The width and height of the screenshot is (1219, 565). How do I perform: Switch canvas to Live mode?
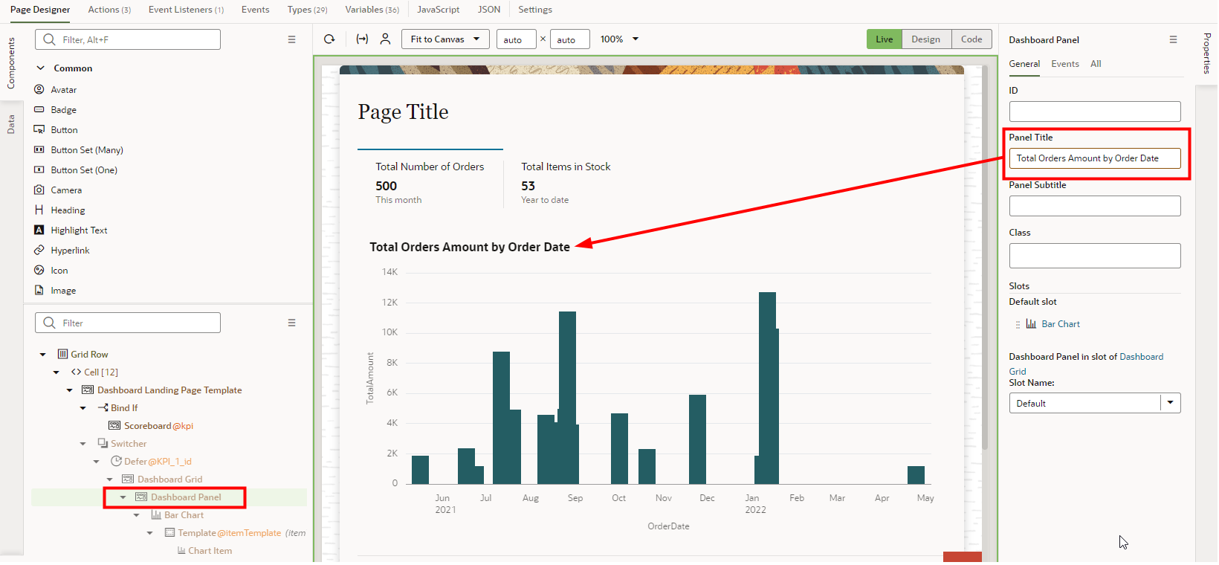click(x=885, y=39)
